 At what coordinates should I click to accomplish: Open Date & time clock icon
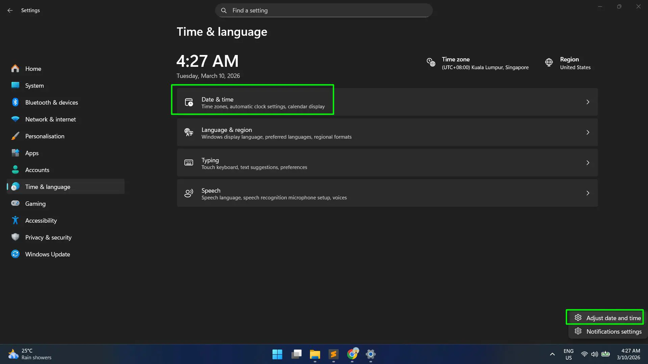pos(188,102)
